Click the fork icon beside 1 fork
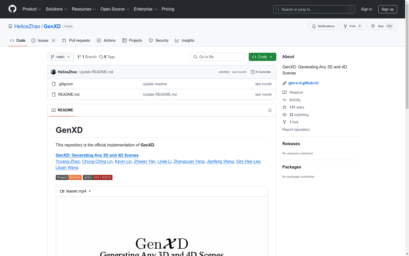The height and width of the screenshot is (256, 409). 285,122
